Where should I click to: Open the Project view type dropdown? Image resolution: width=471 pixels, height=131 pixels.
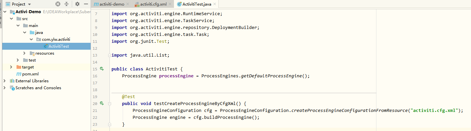[30, 4]
